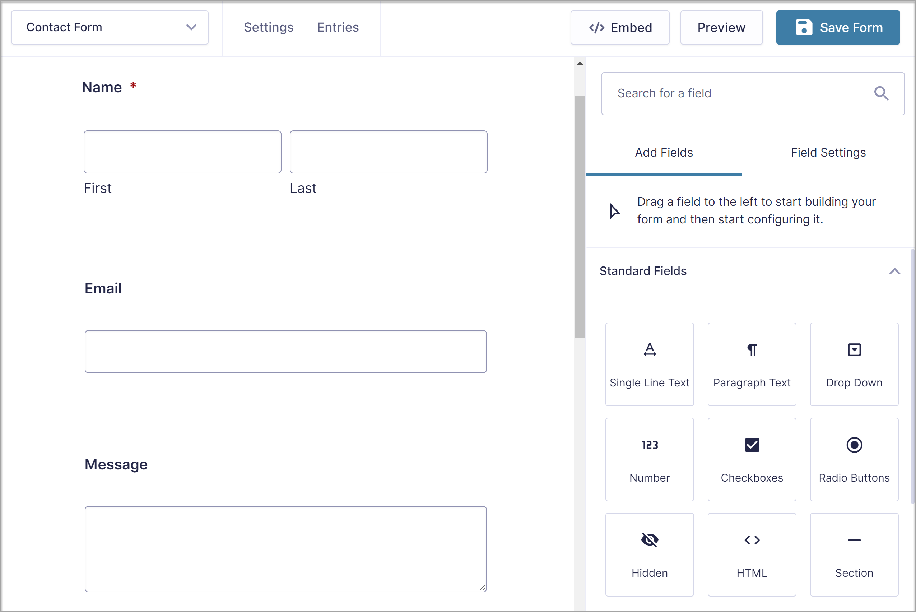Click the Preview button

721,27
